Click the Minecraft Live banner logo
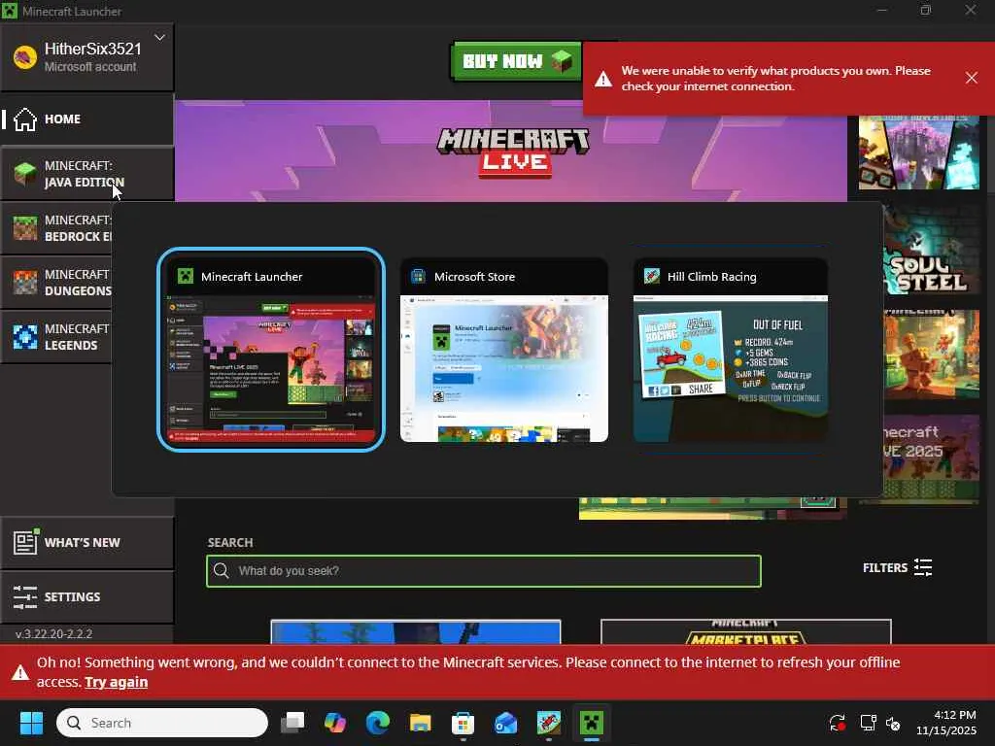This screenshot has height=746, width=995. (513, 153)
